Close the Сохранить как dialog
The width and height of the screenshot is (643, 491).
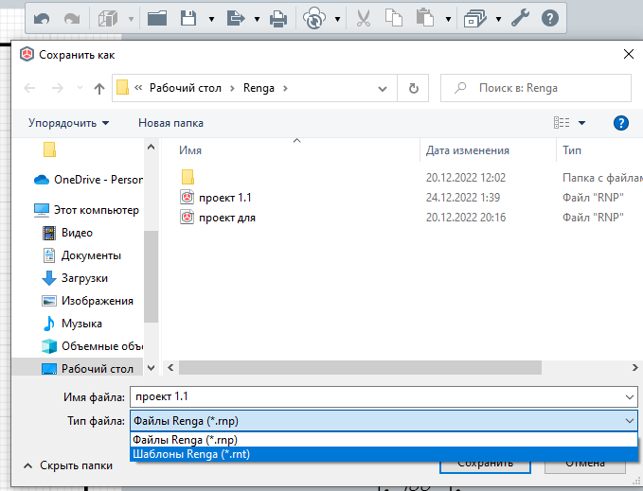628,54
